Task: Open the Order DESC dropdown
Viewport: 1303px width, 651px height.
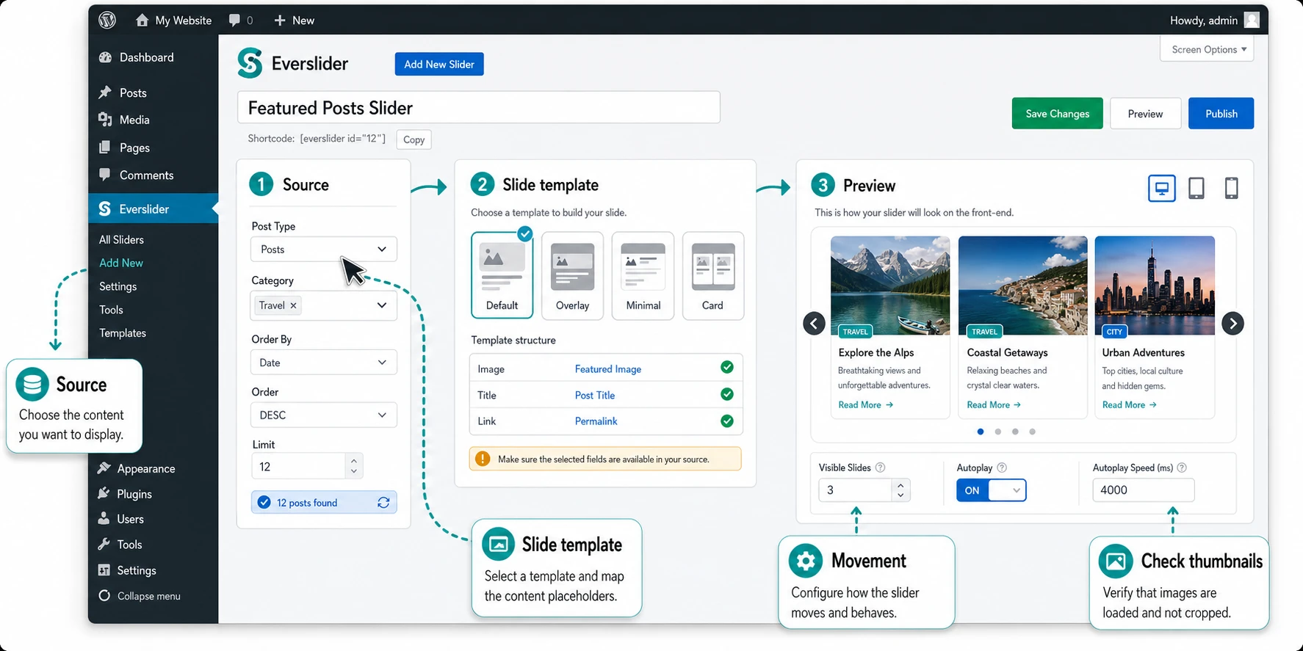Action: coord(323,415)
